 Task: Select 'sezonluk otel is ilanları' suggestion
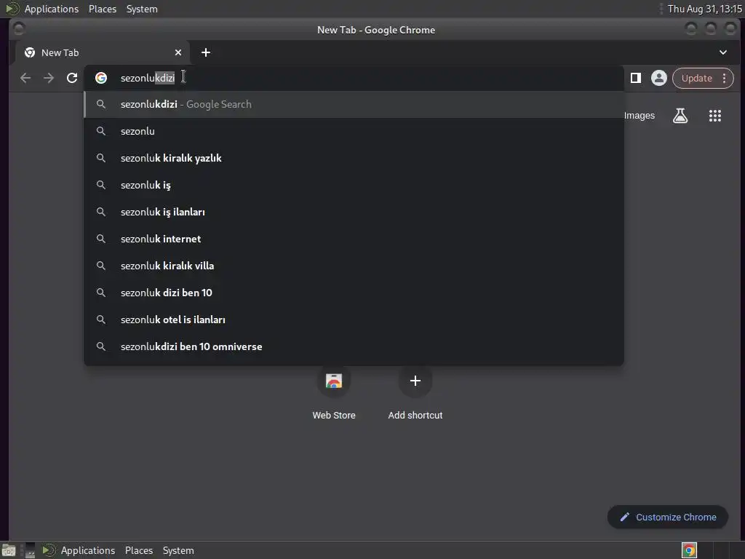354,320
